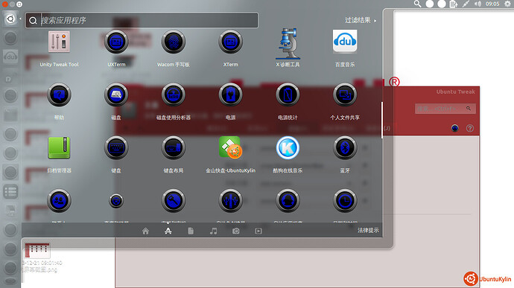Open the network indicator in top panel
This screenshot has width=514, height=288.
click(466, 4)
